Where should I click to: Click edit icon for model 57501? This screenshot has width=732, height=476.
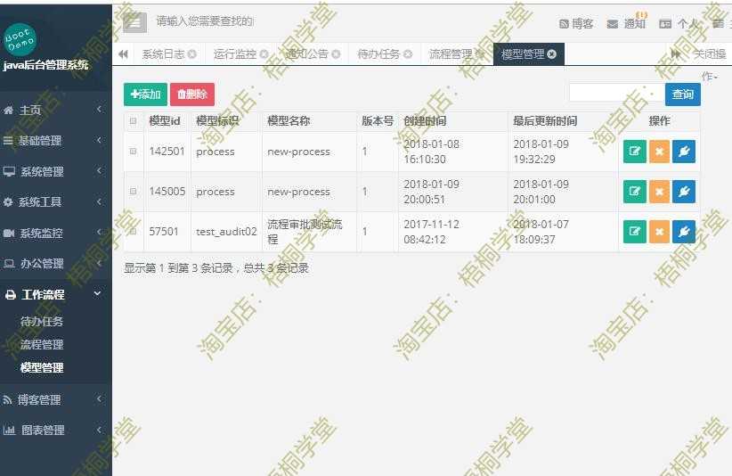634,232
